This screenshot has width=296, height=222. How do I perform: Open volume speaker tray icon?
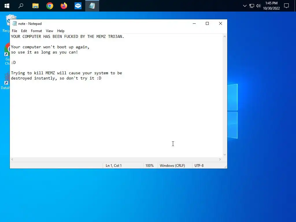[258, 6]
